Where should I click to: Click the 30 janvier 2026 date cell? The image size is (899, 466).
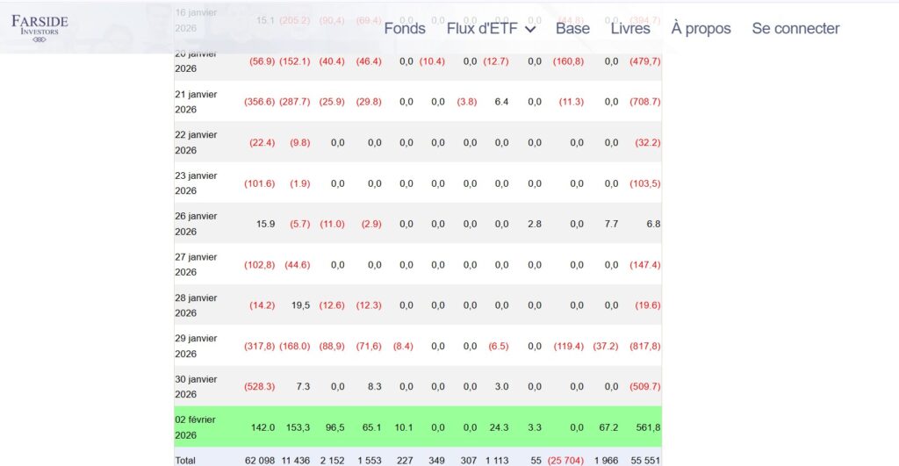[x=196, y=387]
